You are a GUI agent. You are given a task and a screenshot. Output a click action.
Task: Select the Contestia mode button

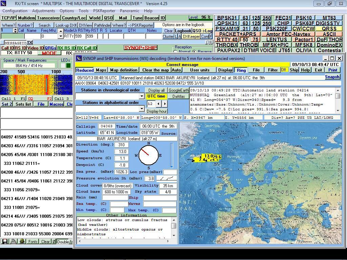point(329,50)
